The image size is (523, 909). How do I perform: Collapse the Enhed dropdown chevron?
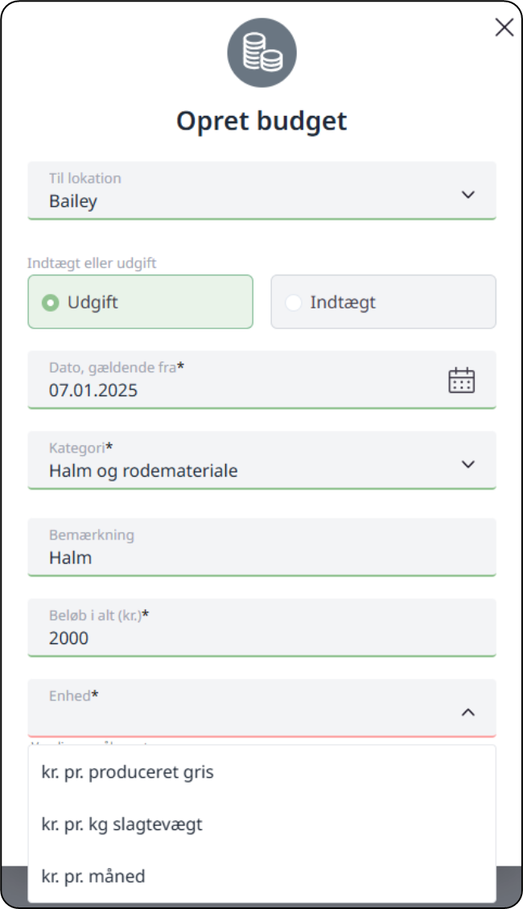(x=468, y=712)
